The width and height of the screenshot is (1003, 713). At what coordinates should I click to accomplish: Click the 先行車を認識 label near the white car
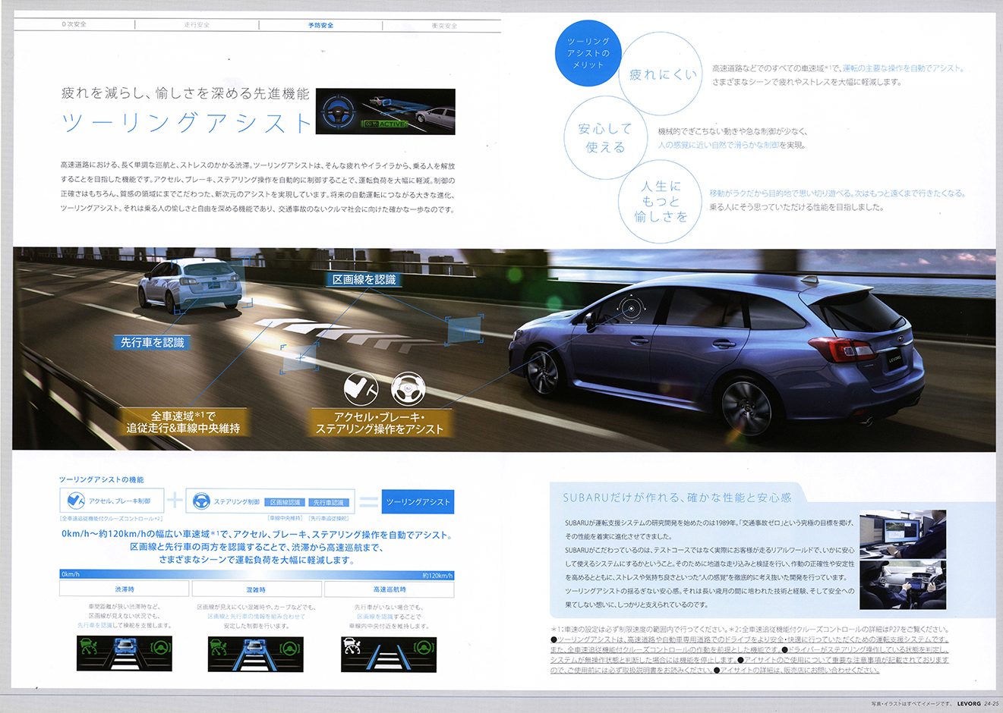click(152, 343)
